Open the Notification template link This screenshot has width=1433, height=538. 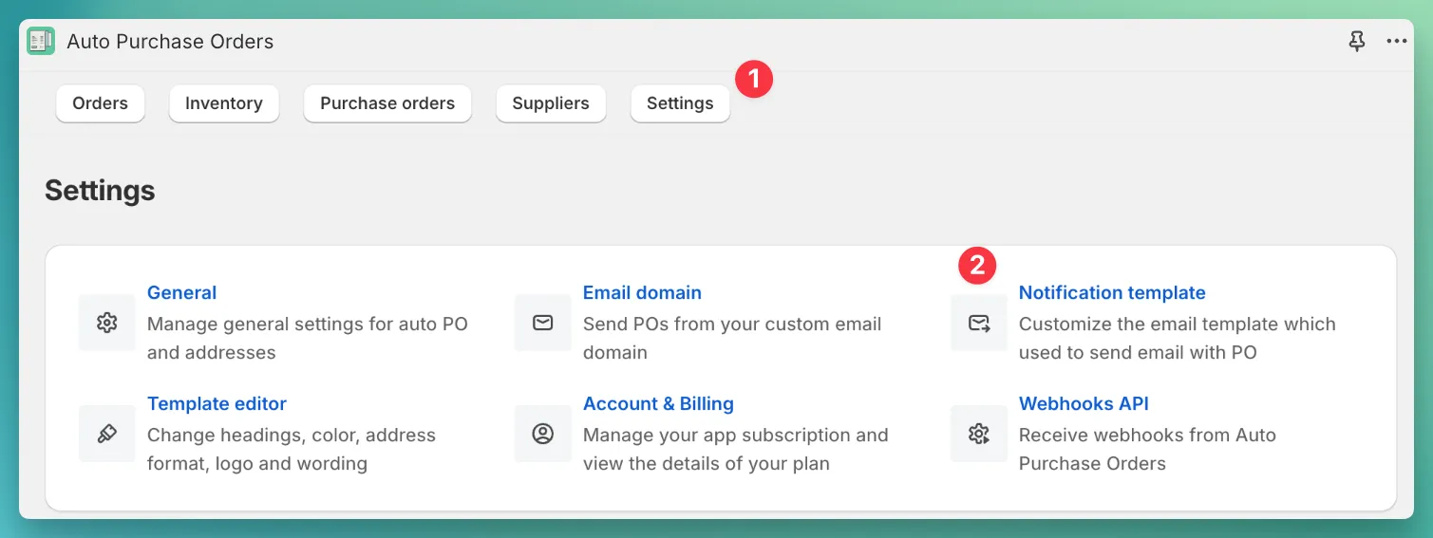(1112, 293)
